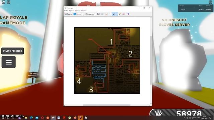Click the Roblox taskbar icon

point(86,118)
